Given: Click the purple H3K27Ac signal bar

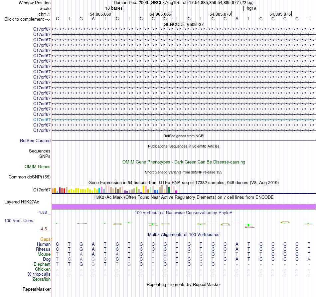Looking at the screenshot, I should pos(184,207).
